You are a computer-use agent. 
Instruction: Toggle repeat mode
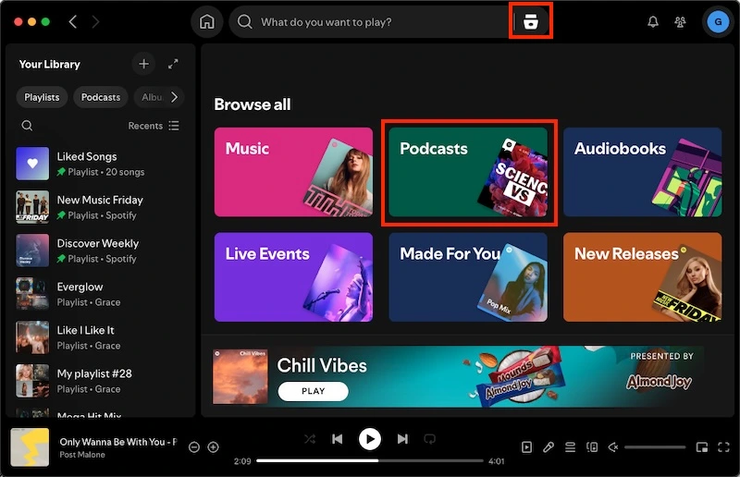[x=429, y=439]
